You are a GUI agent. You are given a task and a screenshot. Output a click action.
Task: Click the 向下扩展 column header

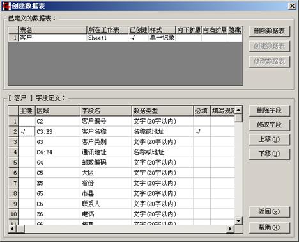[x=188, y=30]
